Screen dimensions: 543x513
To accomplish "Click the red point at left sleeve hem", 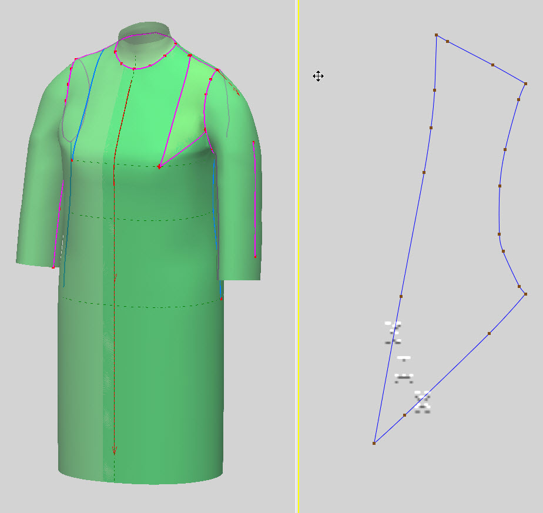I will click(x=53, y=267).
